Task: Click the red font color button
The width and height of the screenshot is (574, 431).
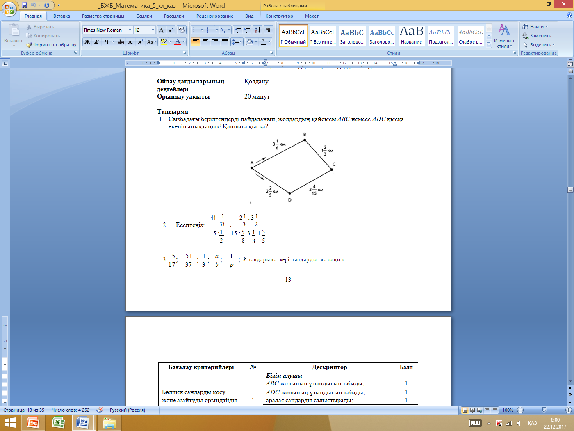Action: [178, 42]
